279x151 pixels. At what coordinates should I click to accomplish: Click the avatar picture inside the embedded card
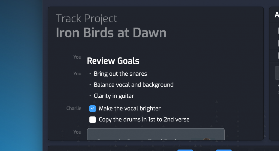click(208, 139)
